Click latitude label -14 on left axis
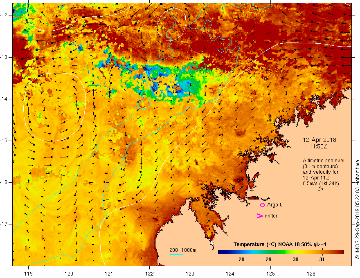The width and height of the screenshot is (360, 278). click(4, 99)
